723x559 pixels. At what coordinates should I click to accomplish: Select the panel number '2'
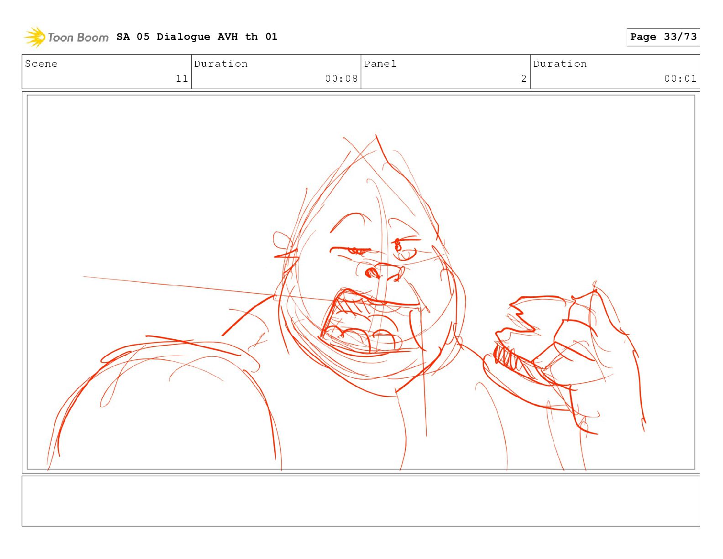tap(524, 79)
